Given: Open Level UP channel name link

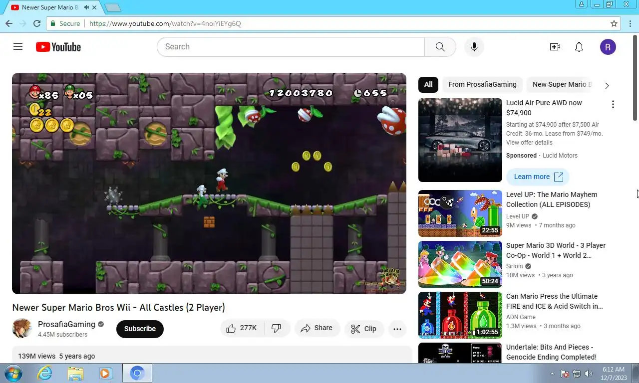Looking at the screenshot, I should point(518,216).
